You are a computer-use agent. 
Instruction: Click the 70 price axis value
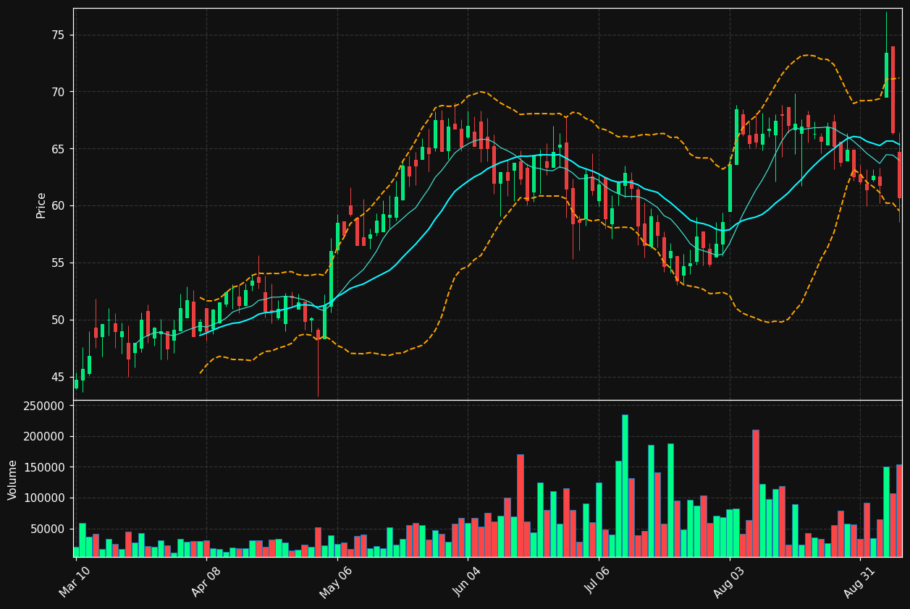(58, 92)
